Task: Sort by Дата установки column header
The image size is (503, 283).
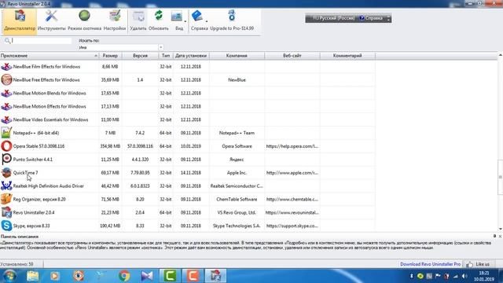Action: pos(191,56)
